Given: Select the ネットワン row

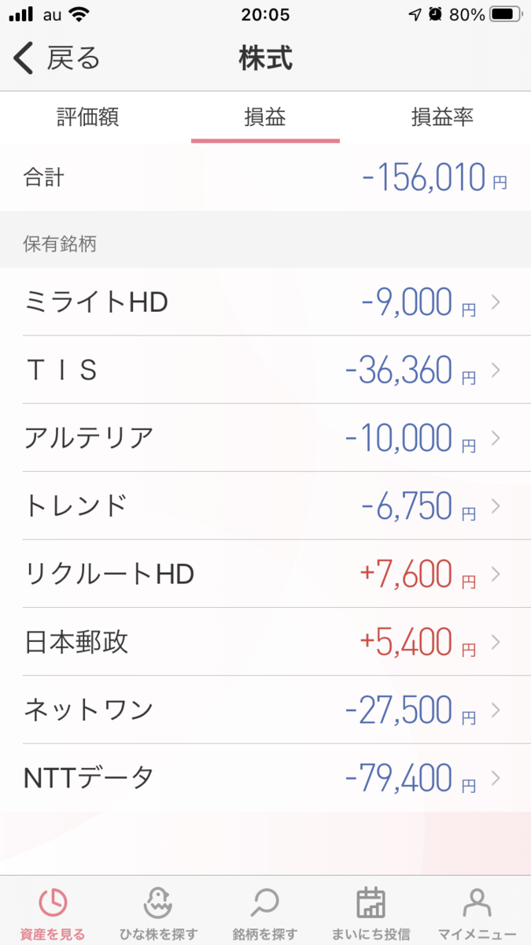Looking at the screenshot, I should pyautogui.click(x=265, y=710).
